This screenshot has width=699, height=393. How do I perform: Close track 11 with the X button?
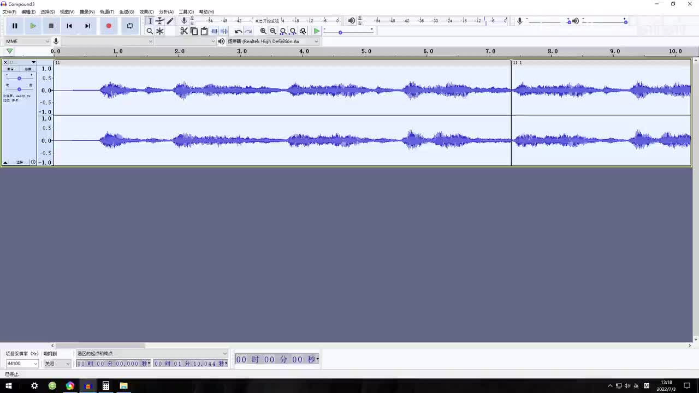point(5,62)
